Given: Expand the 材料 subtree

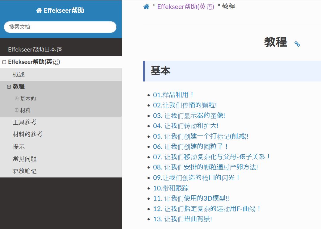Looking at the screenshot, I should pyautogui.click(x=17, y=110).
